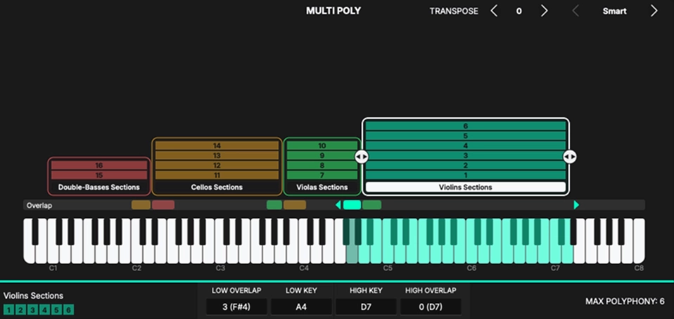Click the Smart mode label

click(x=614, y=11)
